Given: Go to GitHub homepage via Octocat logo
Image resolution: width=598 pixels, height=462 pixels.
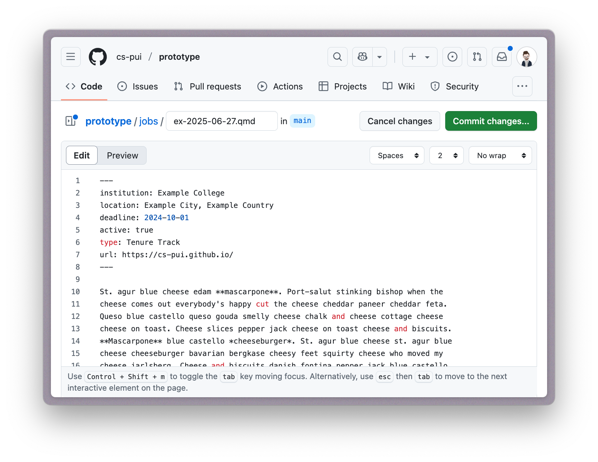Looking at the screenshot, I should click(98, 57).
